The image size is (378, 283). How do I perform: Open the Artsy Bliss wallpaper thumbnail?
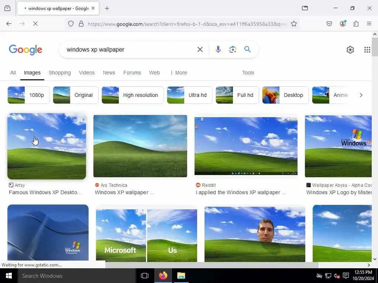47,146
